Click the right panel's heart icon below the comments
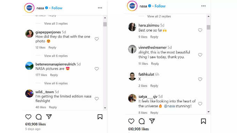The image size is (237, 133). (x=131, y=121)
